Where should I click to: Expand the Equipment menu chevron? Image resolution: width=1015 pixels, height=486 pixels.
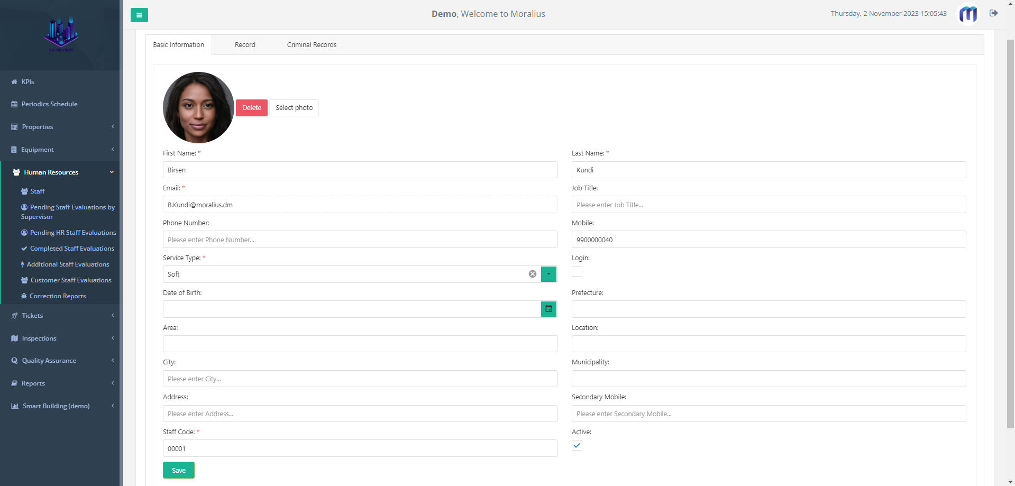113,149
